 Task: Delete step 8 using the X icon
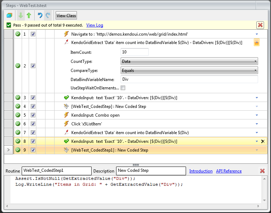263,141
